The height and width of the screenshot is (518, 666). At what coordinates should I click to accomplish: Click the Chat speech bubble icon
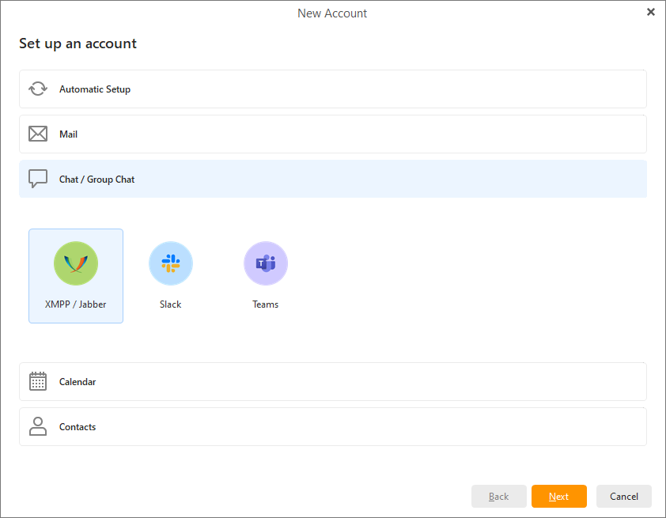38,179
